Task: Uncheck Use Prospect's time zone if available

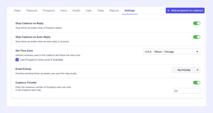Action: pos(17,60)
